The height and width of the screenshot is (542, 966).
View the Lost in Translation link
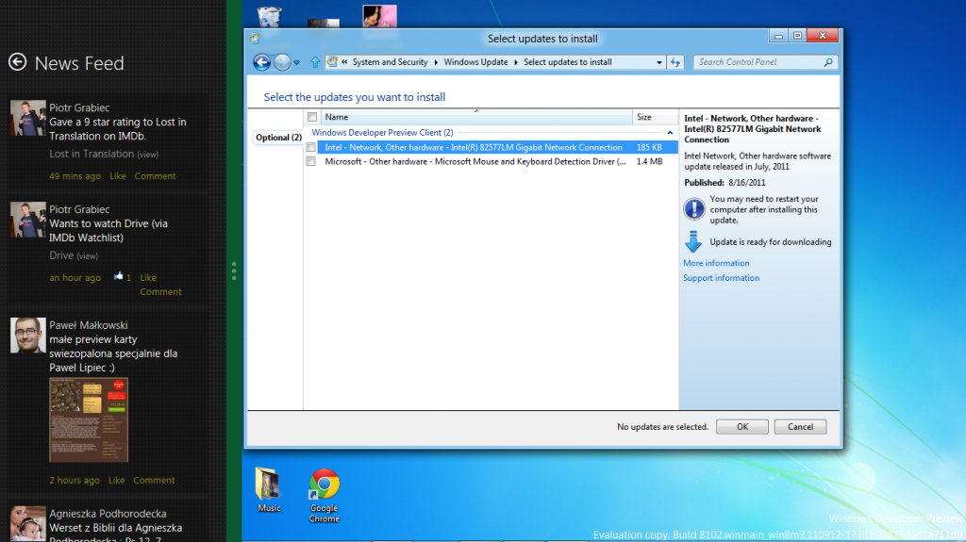147,155
